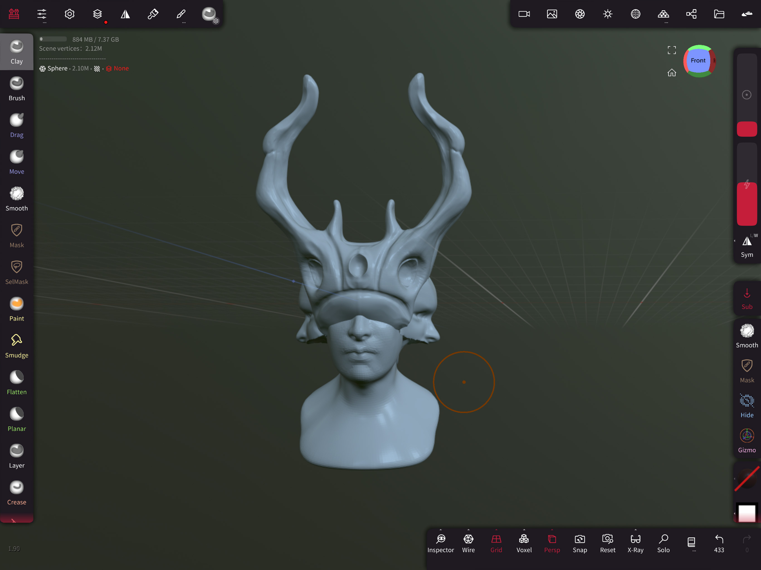Screen dimensions: 761x570
Task: Toggle Wire wireframe display
Action: [468, 543]
